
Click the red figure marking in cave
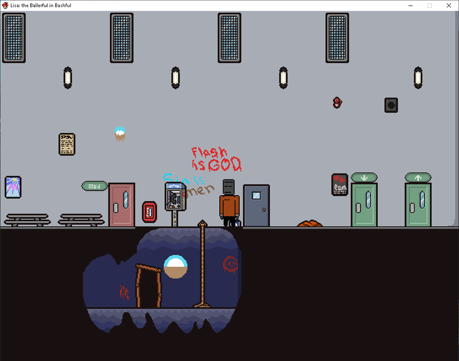point(124,293)
